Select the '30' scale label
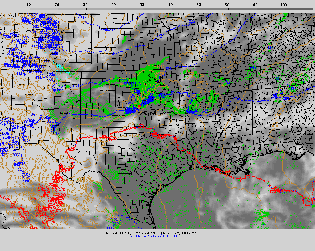 click(x=85, y=4)
